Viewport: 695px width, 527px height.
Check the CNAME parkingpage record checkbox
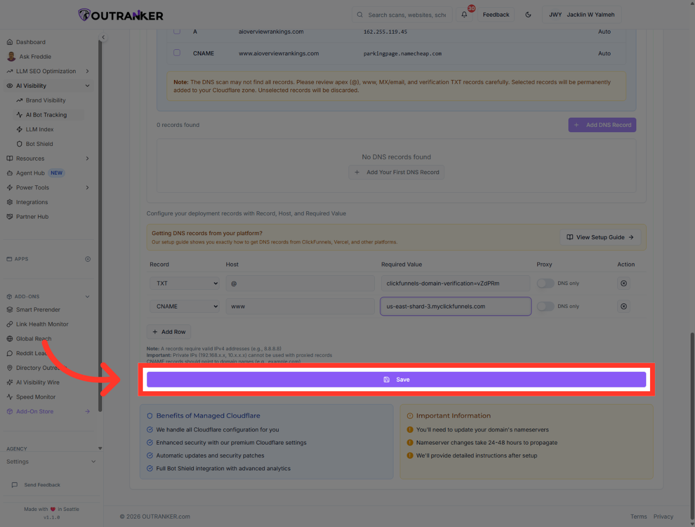tap(176, 52)
